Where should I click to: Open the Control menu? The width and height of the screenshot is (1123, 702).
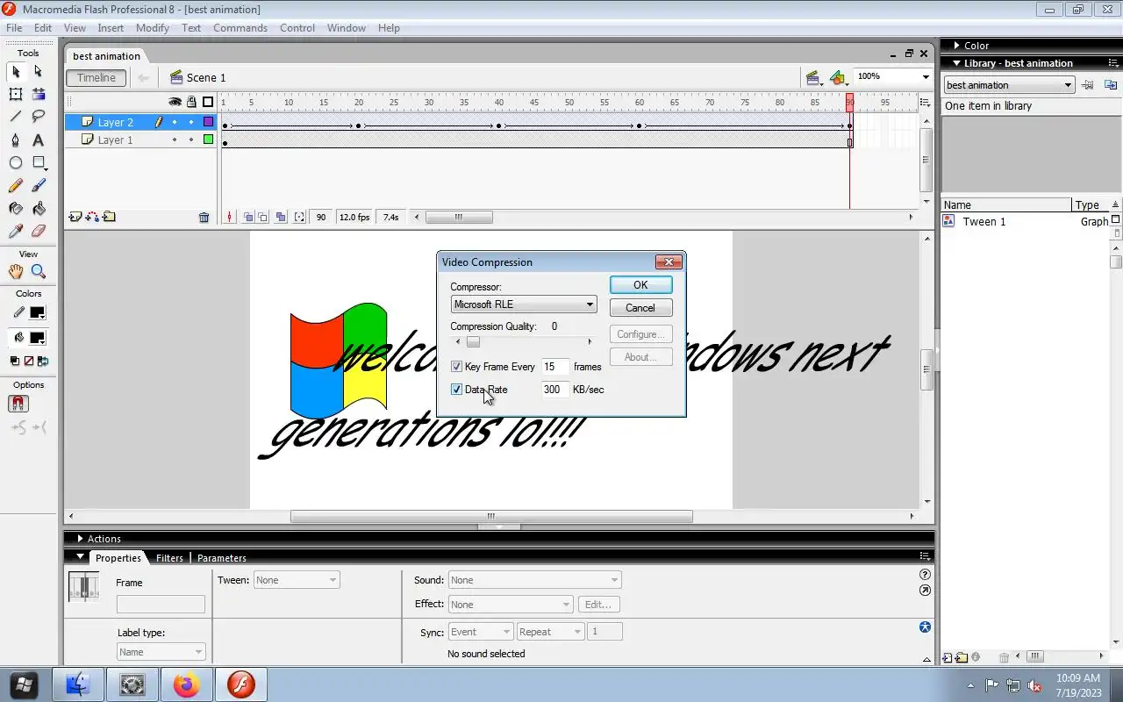297,28
